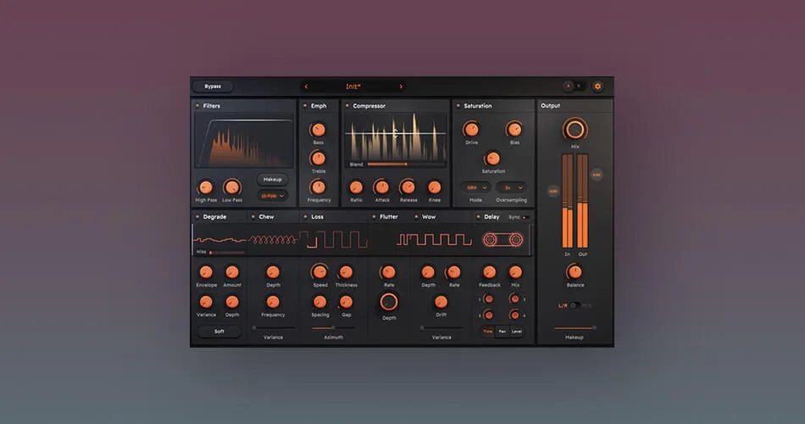Click the Chew Variance slider

point(273,328)
